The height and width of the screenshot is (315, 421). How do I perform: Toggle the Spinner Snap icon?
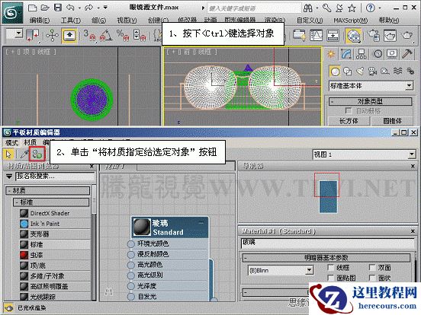140,35
